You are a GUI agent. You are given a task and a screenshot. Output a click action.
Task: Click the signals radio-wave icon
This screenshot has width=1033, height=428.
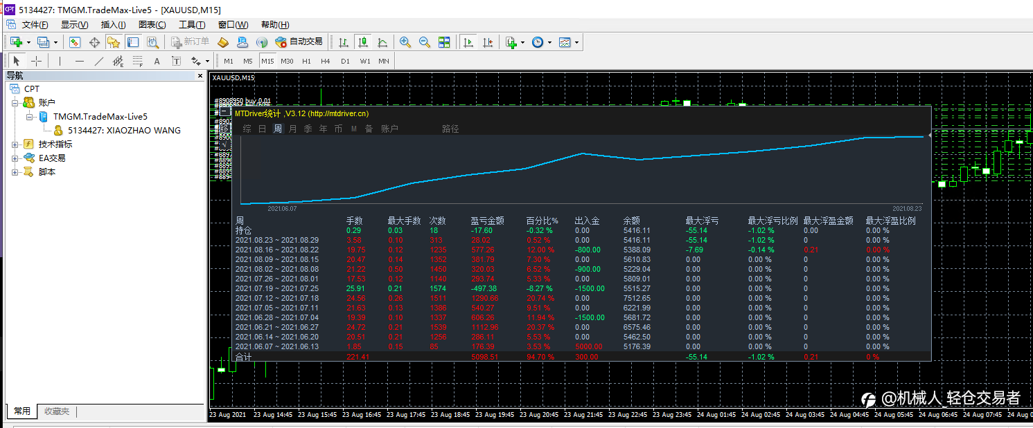262,42
